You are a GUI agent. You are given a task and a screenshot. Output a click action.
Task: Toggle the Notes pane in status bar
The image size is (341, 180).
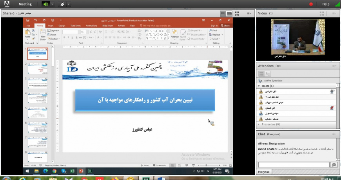click(x=145, y=166)
